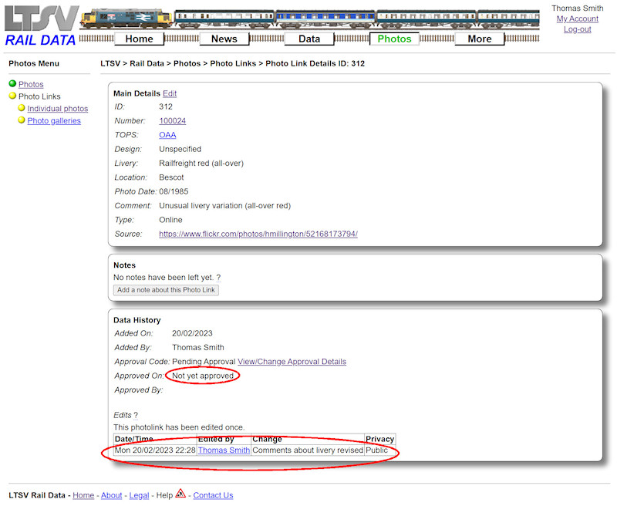Click the red warning triangle next to Help

(180, 494)
